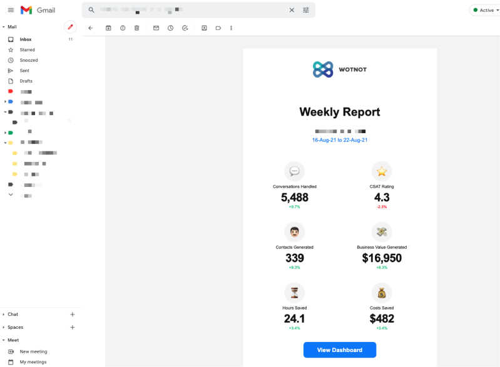Start a new chat with plus icon

click(x=73, y=314)
